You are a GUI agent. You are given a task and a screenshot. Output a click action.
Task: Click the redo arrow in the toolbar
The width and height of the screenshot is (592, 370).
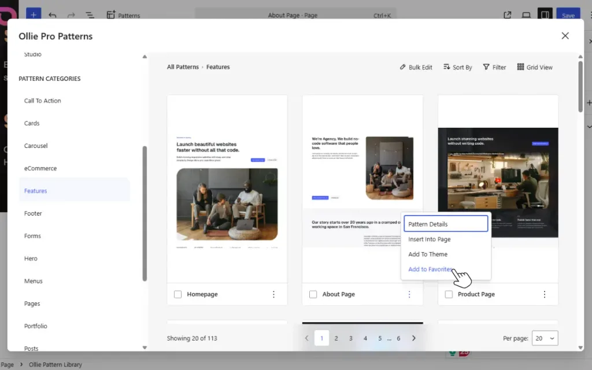tap(71, 15)
